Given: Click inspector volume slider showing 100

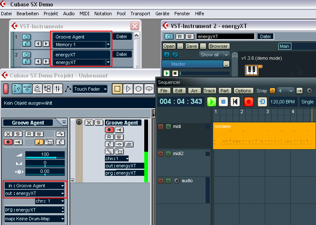Looking at the screenshot, I should [x=45, y=155].
